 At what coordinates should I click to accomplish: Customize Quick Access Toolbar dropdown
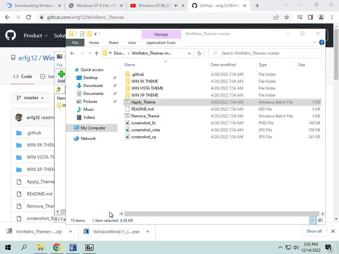(95, 34)
